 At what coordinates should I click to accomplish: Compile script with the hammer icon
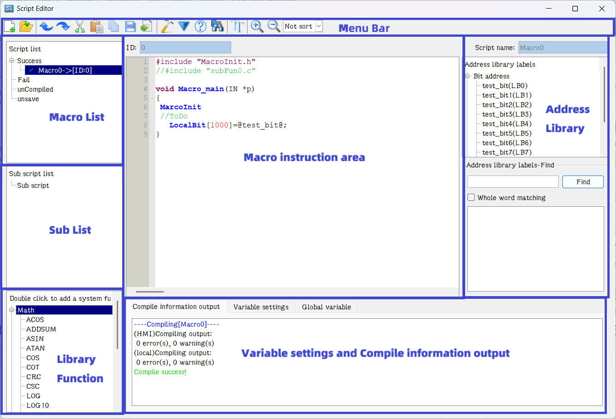[167, 26]
